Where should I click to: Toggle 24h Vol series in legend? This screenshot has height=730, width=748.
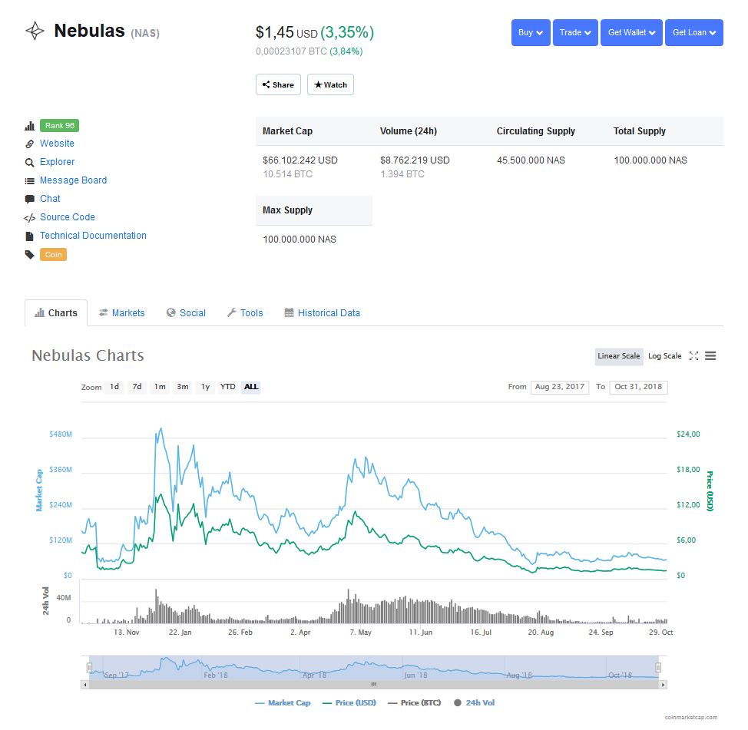[x=474, y=703]
